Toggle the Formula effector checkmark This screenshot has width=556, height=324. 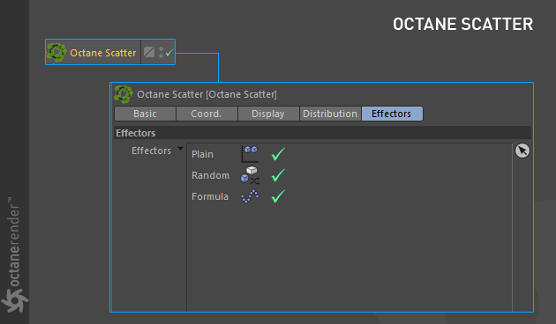(278, 196)
